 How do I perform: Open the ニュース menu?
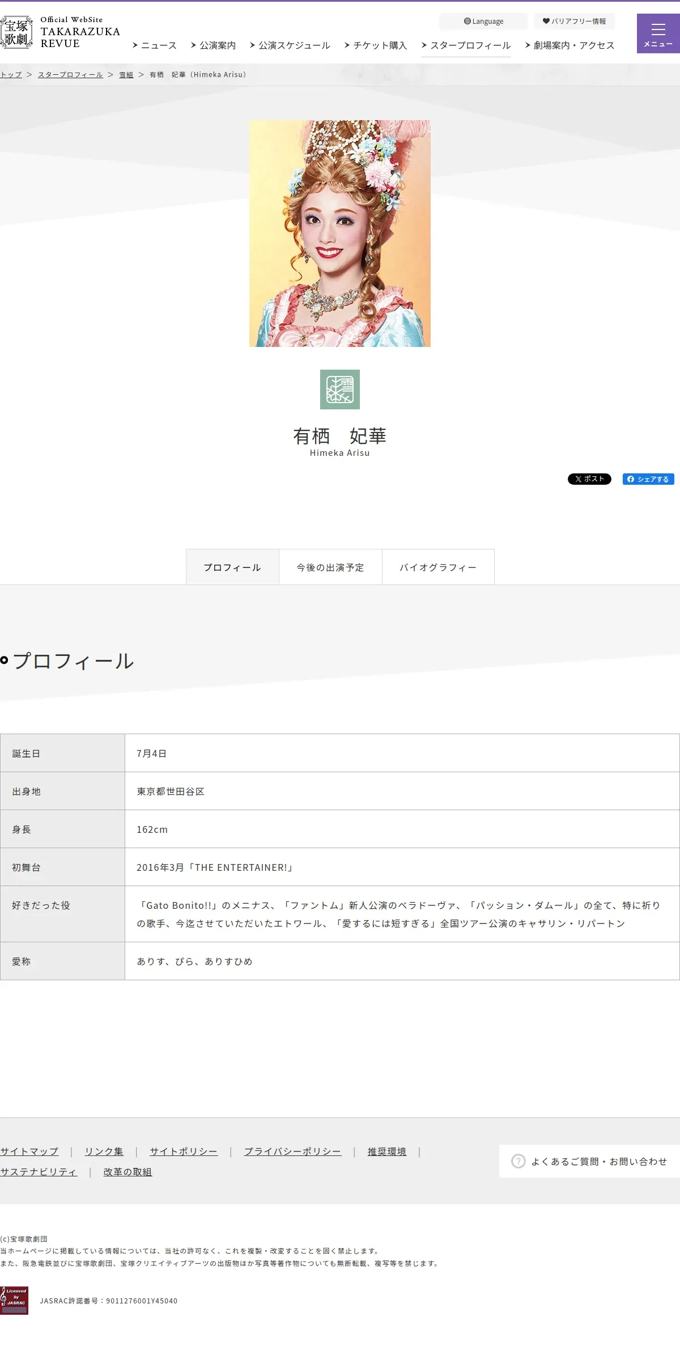click(x=154, y=45)
